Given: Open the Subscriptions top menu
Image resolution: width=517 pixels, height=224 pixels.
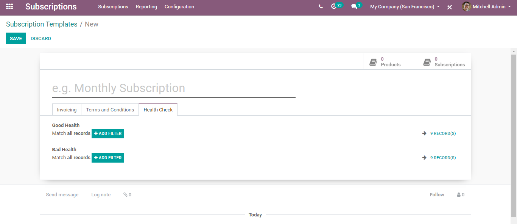Looking at the screenshot, I should 113,7.
